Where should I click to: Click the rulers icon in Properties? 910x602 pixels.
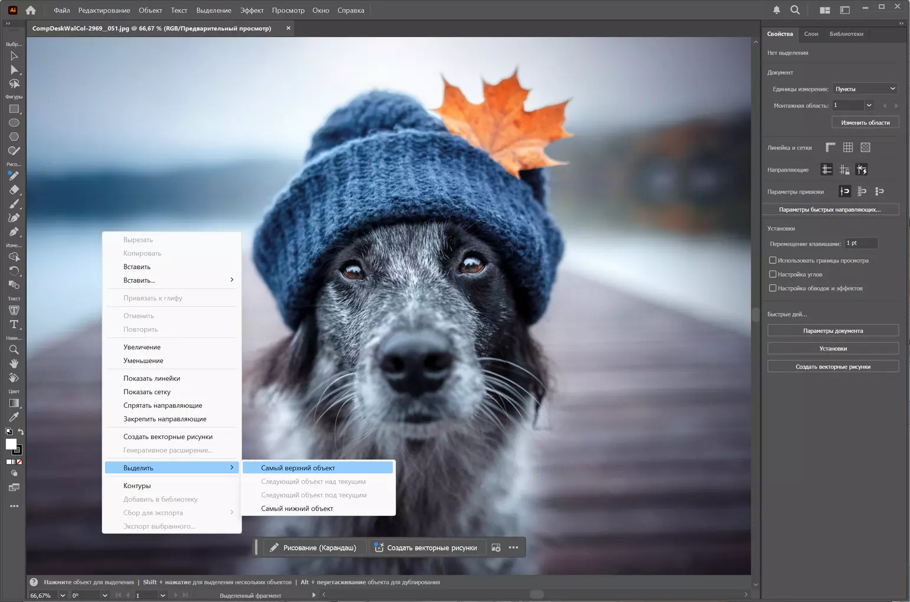coord(830,148)
